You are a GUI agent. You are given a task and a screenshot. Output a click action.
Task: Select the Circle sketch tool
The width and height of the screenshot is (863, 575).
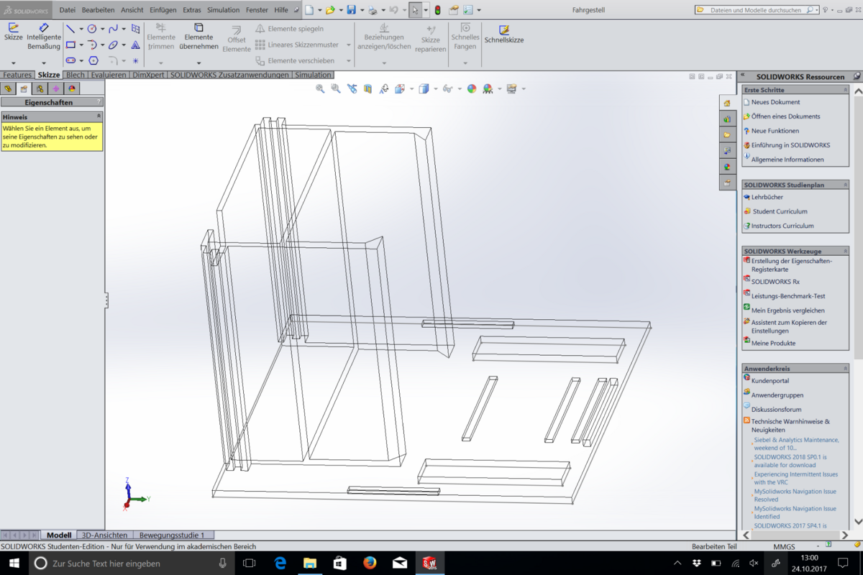pyautogui.click(x=92, y=29)
